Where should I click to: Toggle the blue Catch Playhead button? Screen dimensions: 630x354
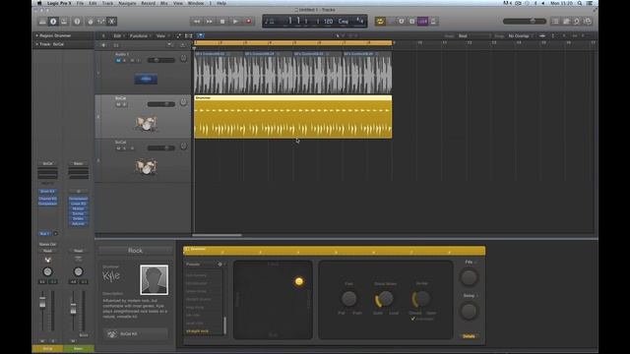(200, 35)
